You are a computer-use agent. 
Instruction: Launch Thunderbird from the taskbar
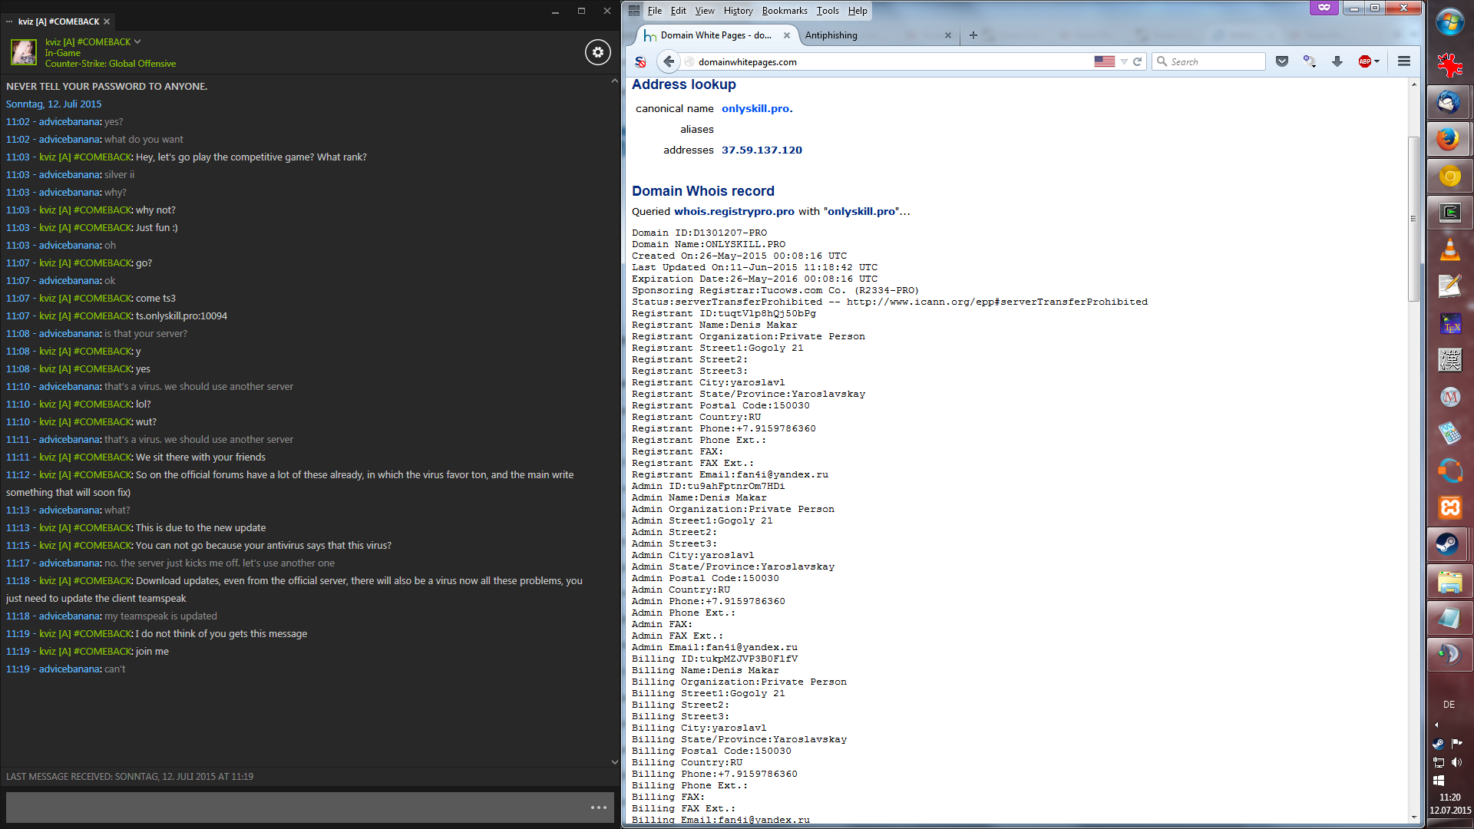[1449, 101]
